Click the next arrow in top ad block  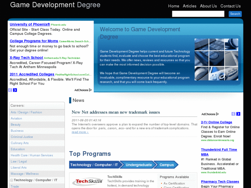pyautogui.click(x=15, y=90)
